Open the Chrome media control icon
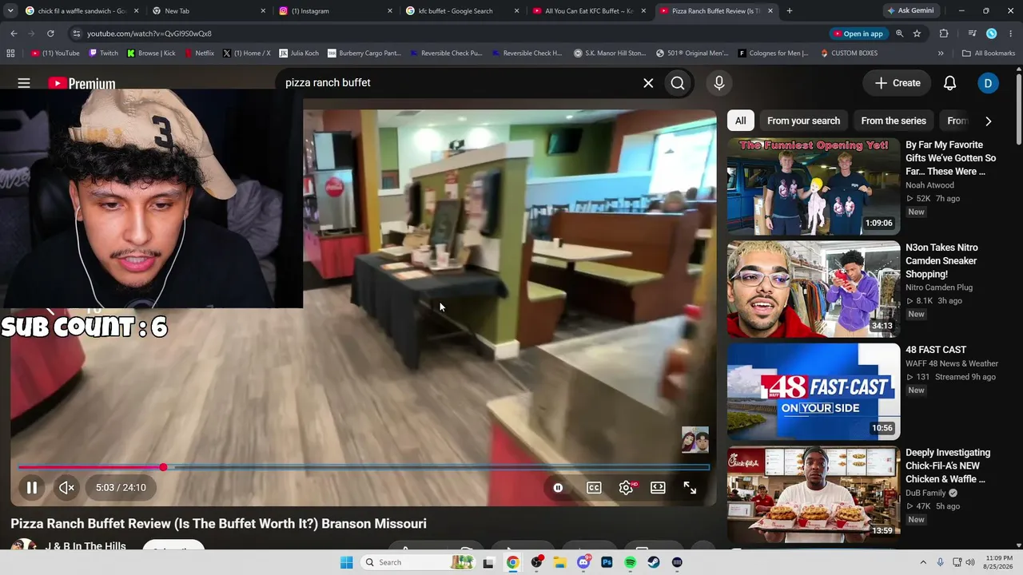This screenshot has width=1023, height=575. [x=972, y=34]
